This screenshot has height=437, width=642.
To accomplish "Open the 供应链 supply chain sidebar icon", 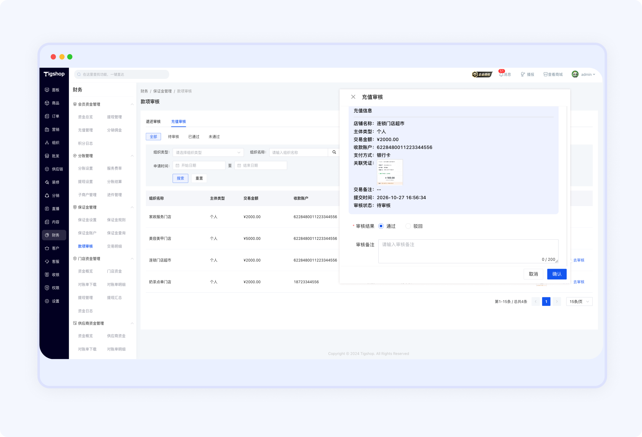I will [47, 169].
